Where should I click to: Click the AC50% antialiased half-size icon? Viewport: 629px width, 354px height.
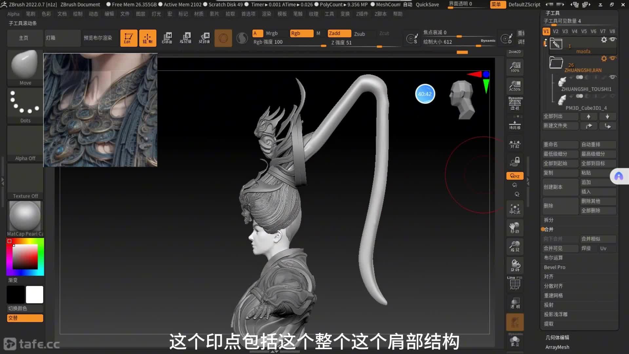[515, 86]
